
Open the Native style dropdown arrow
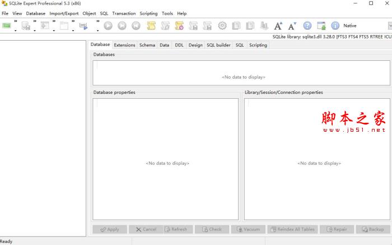pos(390,26)
